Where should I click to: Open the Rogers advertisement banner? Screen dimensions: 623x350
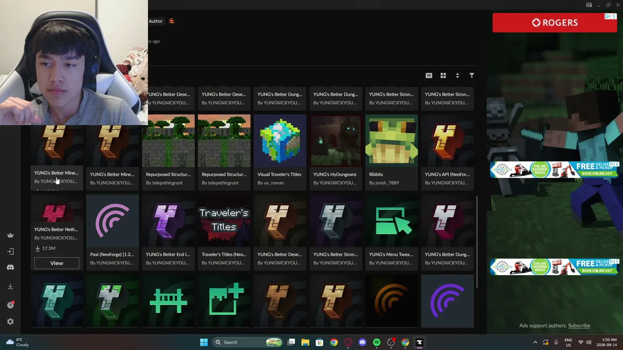554,23
